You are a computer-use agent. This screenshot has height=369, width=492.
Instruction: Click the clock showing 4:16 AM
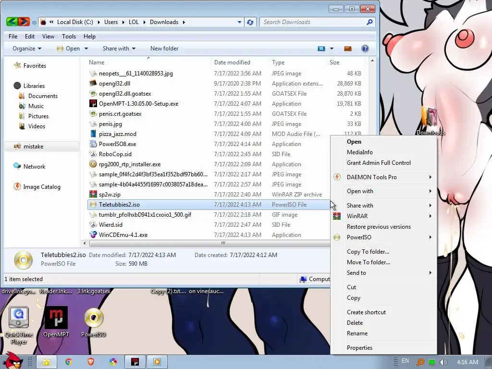click(x=467, y=362)
